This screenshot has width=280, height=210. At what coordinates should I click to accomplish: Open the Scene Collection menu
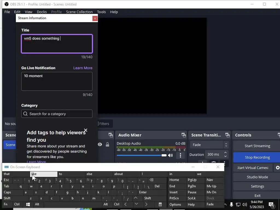(79, 12)
